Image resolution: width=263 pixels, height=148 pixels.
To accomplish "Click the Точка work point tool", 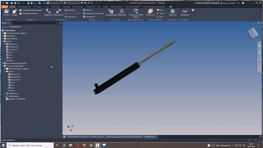I will [160, 14].
